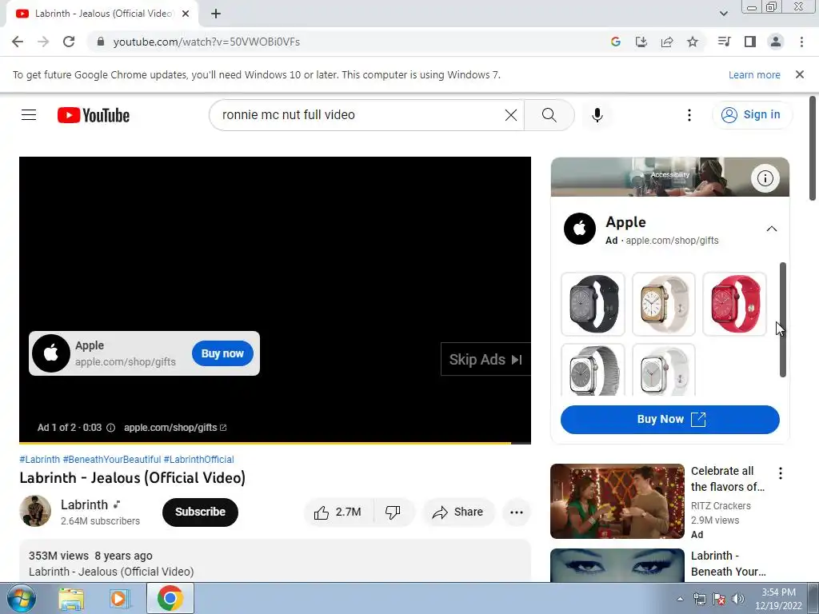Collapse the Apple ad panel chevron
The image size is (819, 614).
(771, 229)
